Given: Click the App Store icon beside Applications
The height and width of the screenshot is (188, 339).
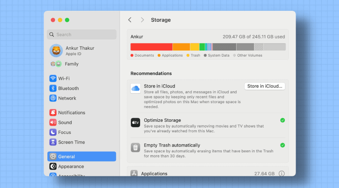Looking at the screenshot, I should [x=134, y=173].
